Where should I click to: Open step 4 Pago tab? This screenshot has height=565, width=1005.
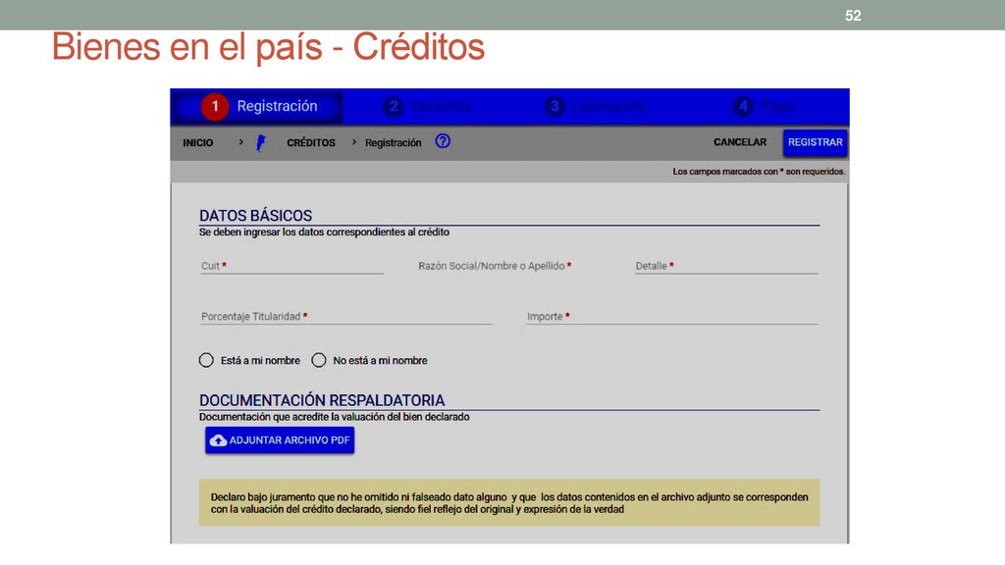[x=764, y=106]
